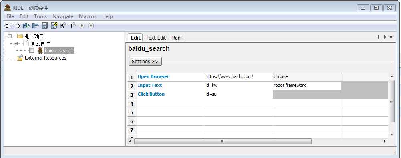Open Test Suite using toolbar folder icon
The width and height of the screenshot is (401, 158).
[26, 26]
